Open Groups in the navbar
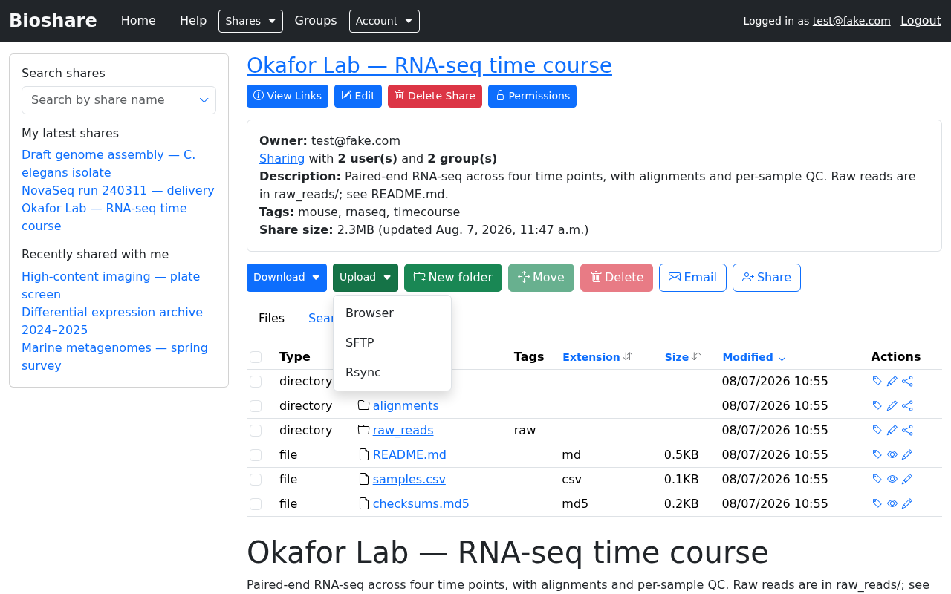Screen dimensions: 951x594 (x=316, y=21)
